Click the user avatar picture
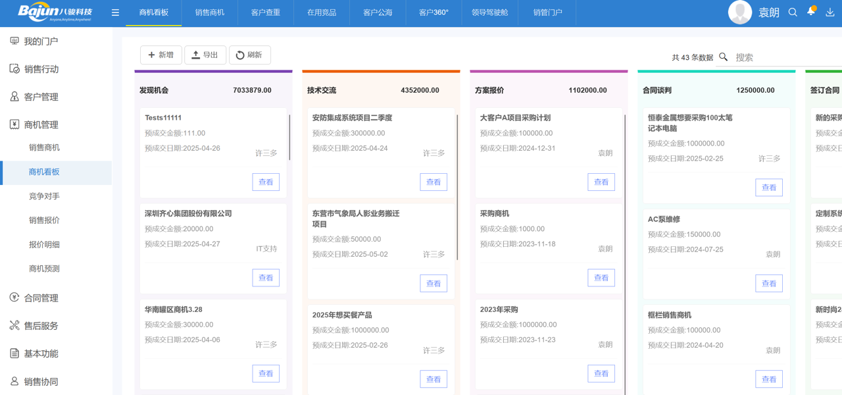 tap(740, 13)
